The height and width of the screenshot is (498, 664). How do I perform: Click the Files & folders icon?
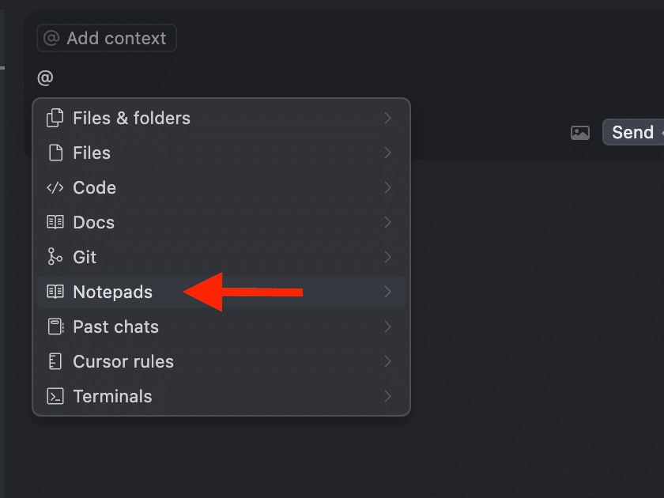tap(55, 119)
